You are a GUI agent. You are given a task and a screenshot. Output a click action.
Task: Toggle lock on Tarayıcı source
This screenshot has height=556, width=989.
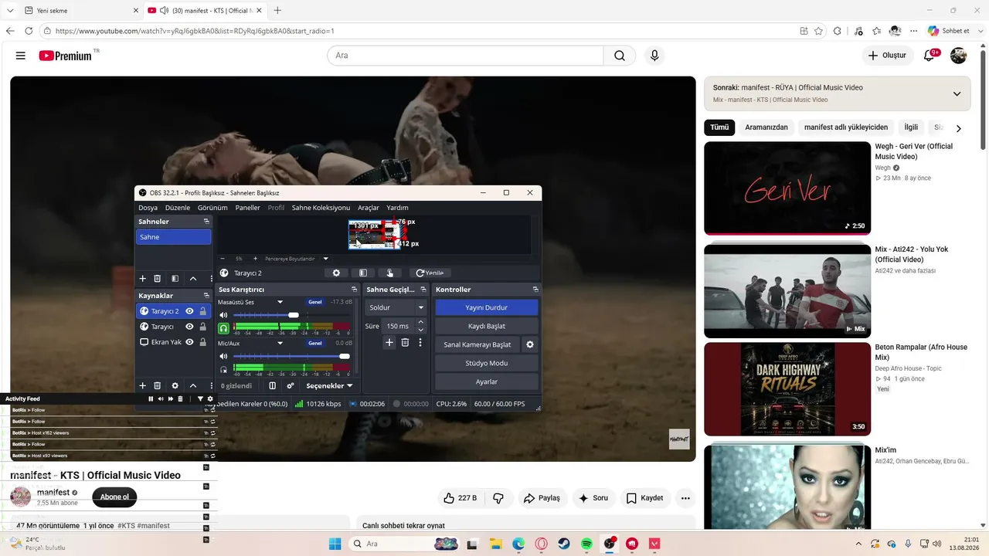pos(202,327)
